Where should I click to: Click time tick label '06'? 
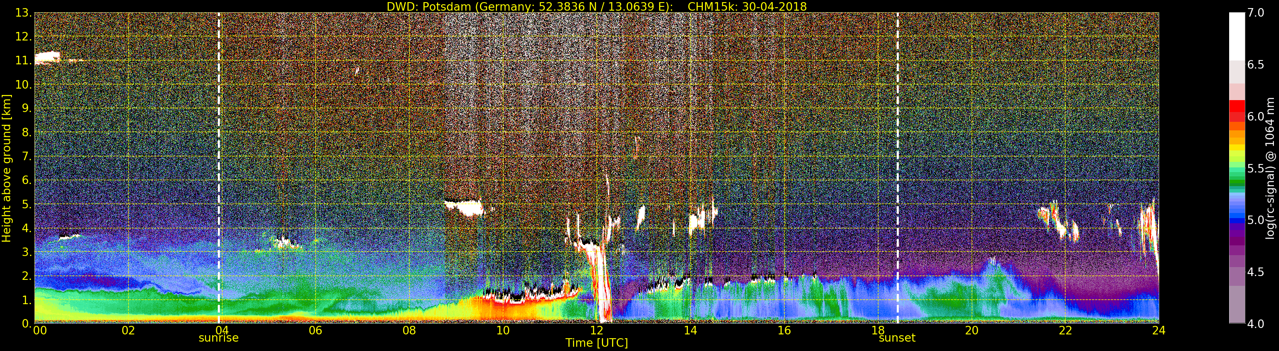(315, 330)
